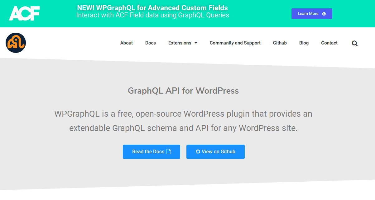Image resolution: width=375 pixels, height=200 pixels.
Task: Open the About page from the navigation
Action: coord(126,43)
